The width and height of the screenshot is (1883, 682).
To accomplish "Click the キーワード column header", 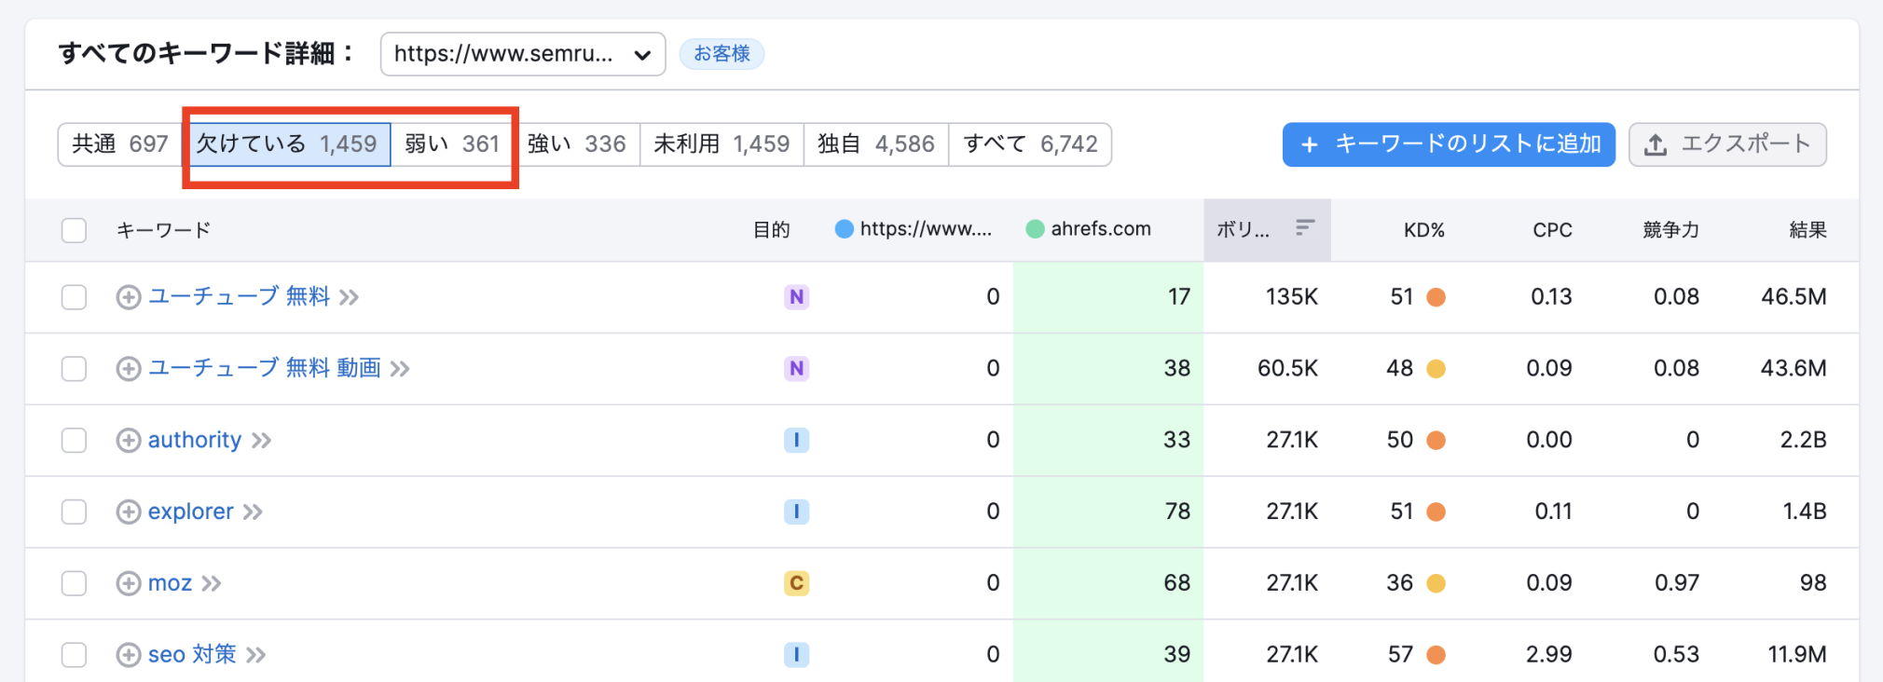I will tap(163, 230).
